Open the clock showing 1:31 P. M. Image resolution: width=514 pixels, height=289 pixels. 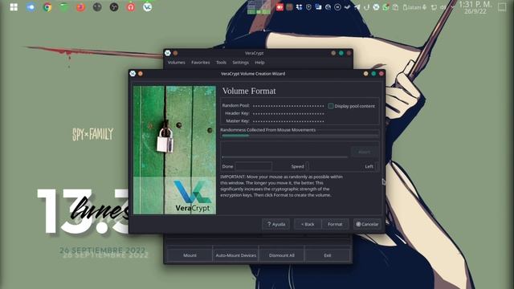pyautogui.click(x=475, y=7)
